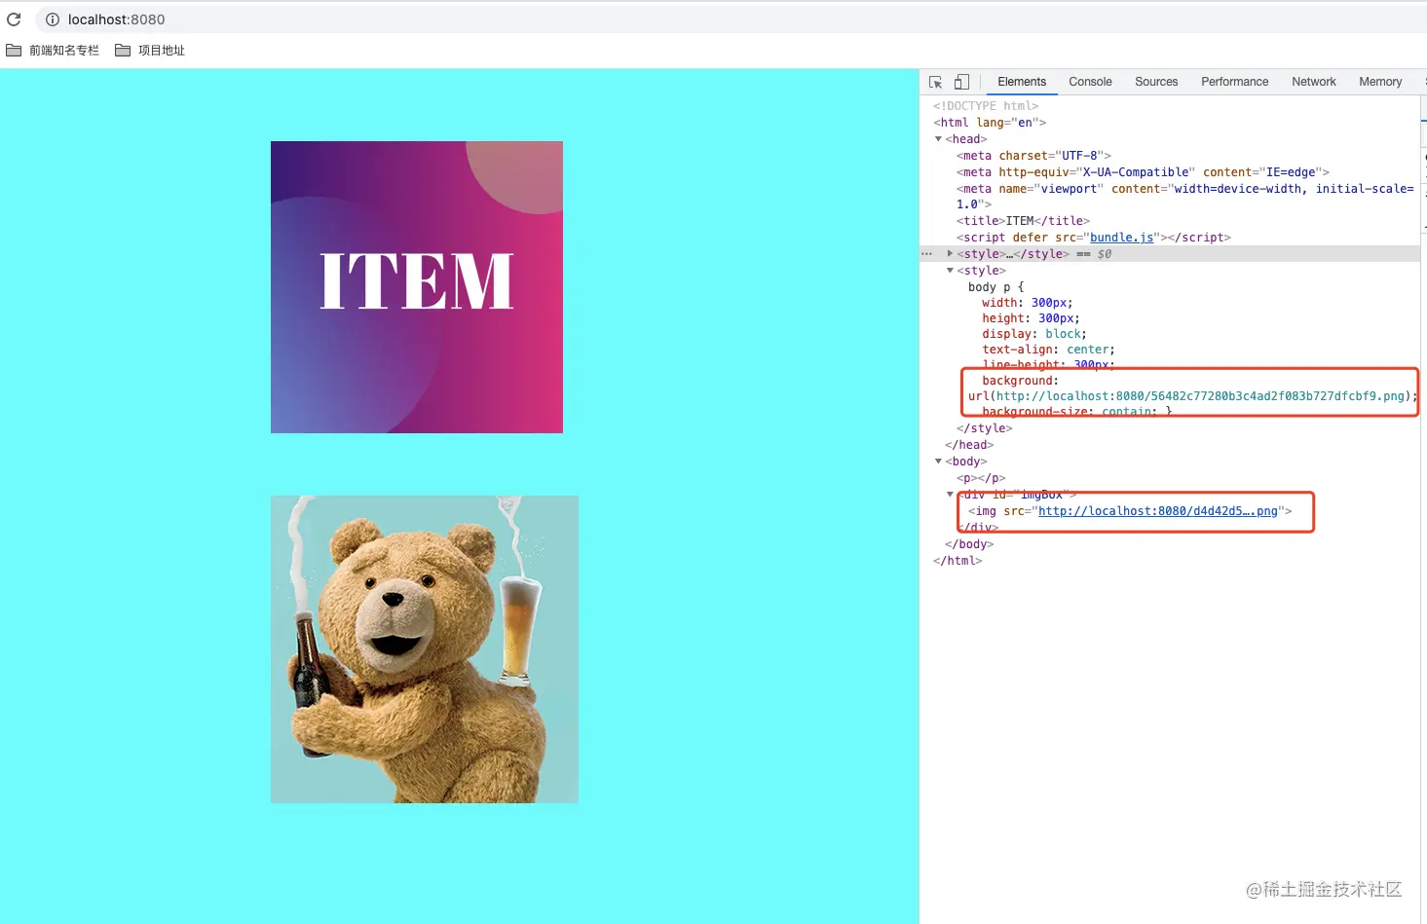Reload the localhost page
The width and height of the screenshot is (1427, 924).
pos(14,18)
